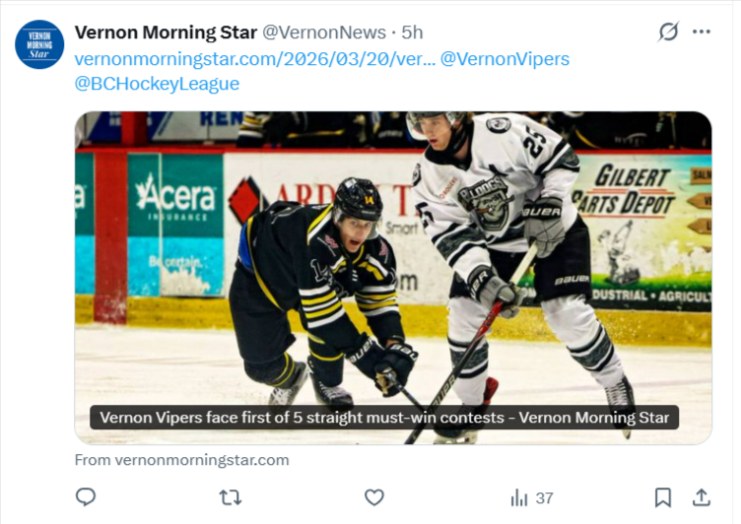Click the @BCHockeyLeague mention

pos(157,84)
